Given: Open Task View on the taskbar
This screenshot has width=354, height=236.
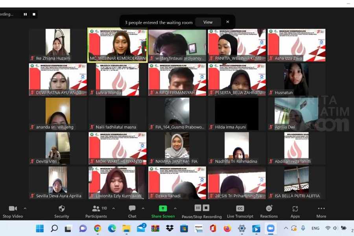Looking at the screenshot, I should pos(68,229).
